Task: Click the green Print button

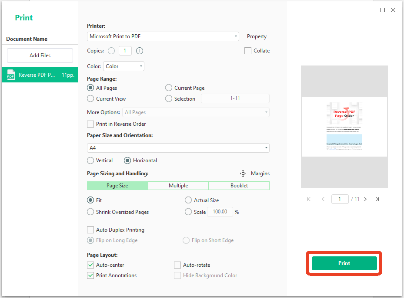Action: coord(344,263)
